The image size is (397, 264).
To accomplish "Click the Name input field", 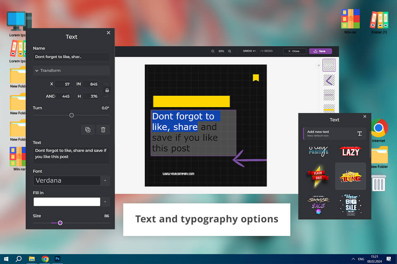I will pos(72,57).
